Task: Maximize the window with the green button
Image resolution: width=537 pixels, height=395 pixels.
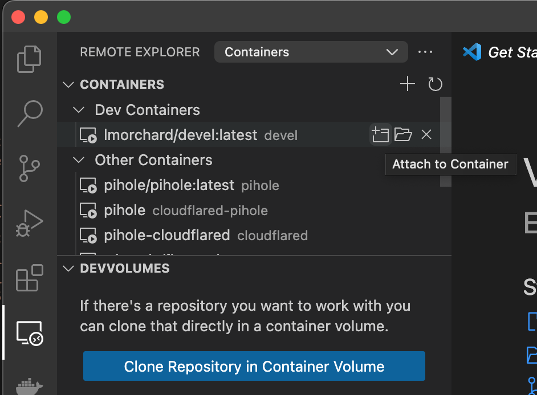Action: 64,17
